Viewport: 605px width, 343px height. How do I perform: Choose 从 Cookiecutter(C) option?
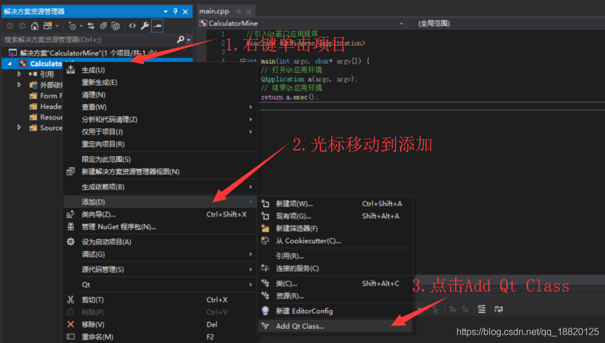click(335, 241)
